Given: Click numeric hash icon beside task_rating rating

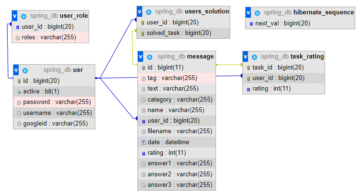Looking at the screenshot, I should [x=248, y=90].
